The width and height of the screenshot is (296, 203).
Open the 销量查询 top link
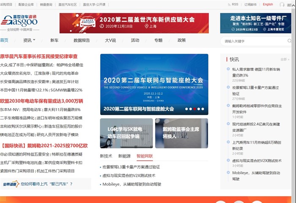(46, 5)
